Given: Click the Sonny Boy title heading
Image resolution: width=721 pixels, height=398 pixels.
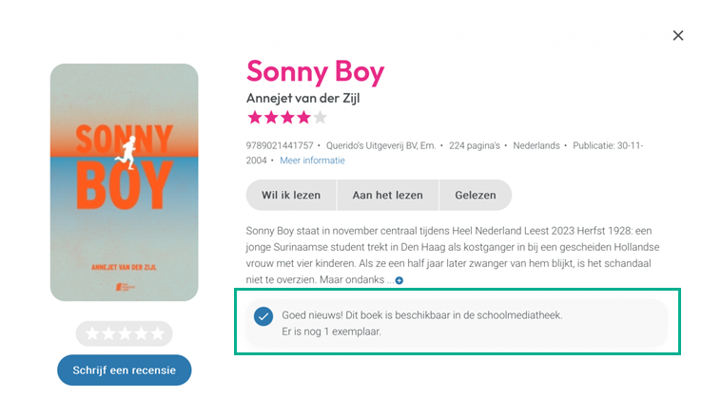Looking at the screenshot, I should 315,71.
